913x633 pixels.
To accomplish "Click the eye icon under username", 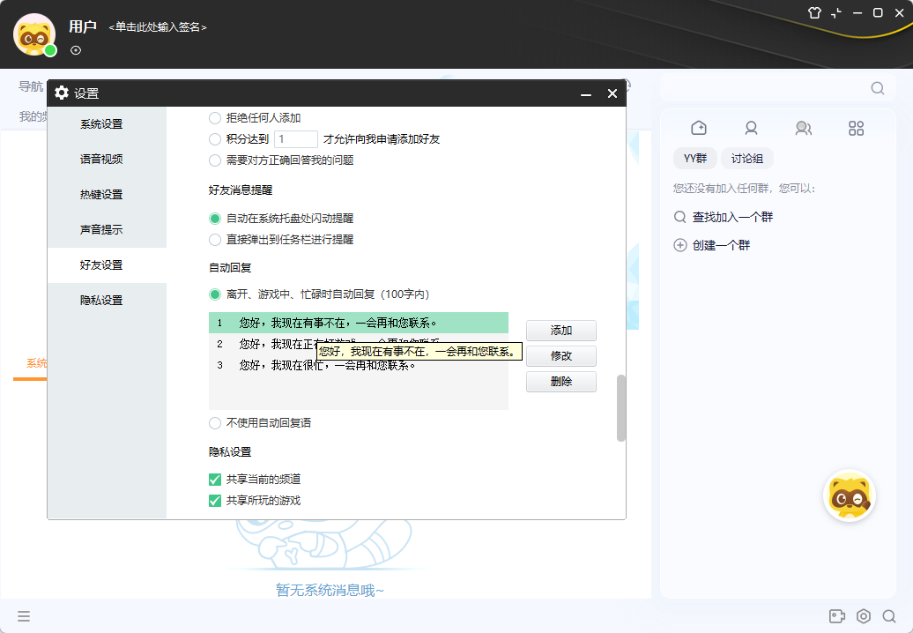I will 76,50.
